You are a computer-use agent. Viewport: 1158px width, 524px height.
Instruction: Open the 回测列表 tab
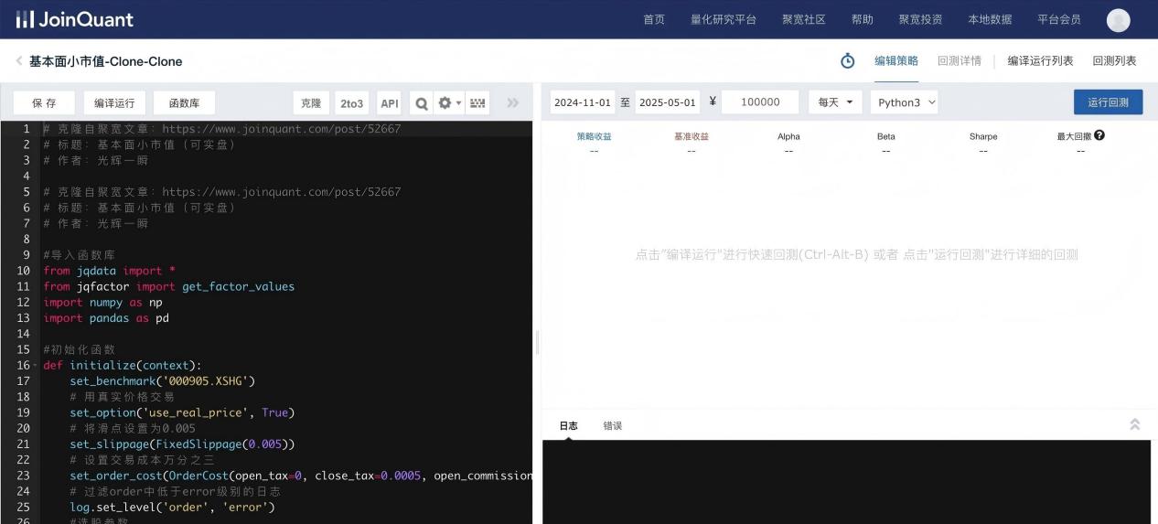pos(1114,61)
